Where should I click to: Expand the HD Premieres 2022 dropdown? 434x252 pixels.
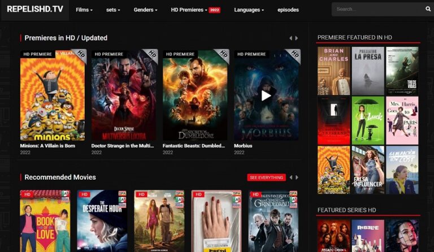point(196,10)
